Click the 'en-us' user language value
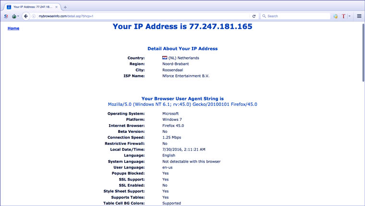The height and width of the screenshot is (206, 365). (x=167, y=167)
